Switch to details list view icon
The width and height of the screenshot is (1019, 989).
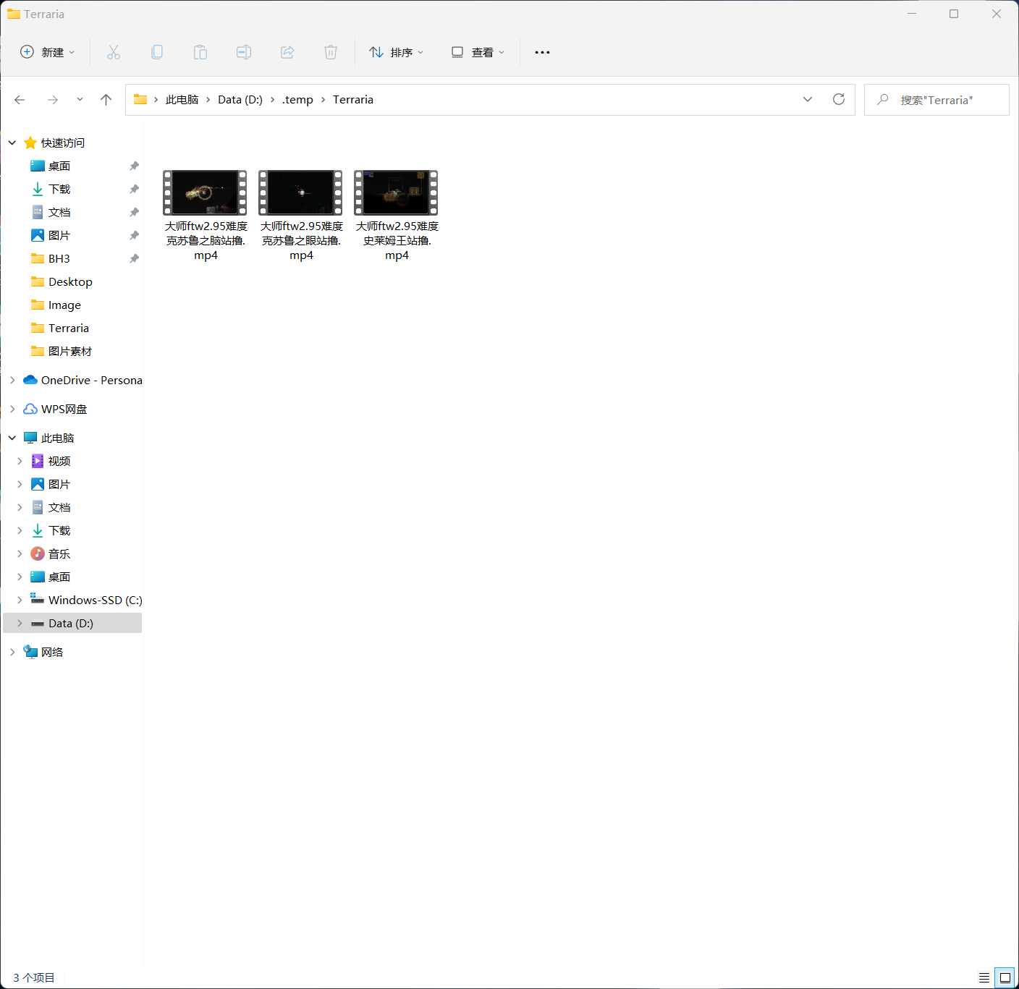click(x=984, y=977)
